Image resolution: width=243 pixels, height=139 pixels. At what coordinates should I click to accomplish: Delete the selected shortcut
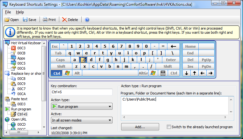coord(70,20)
